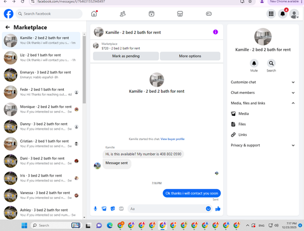304x231 pixels.
Task: Send a thumbs-up like
Action: tap(218, 209)
